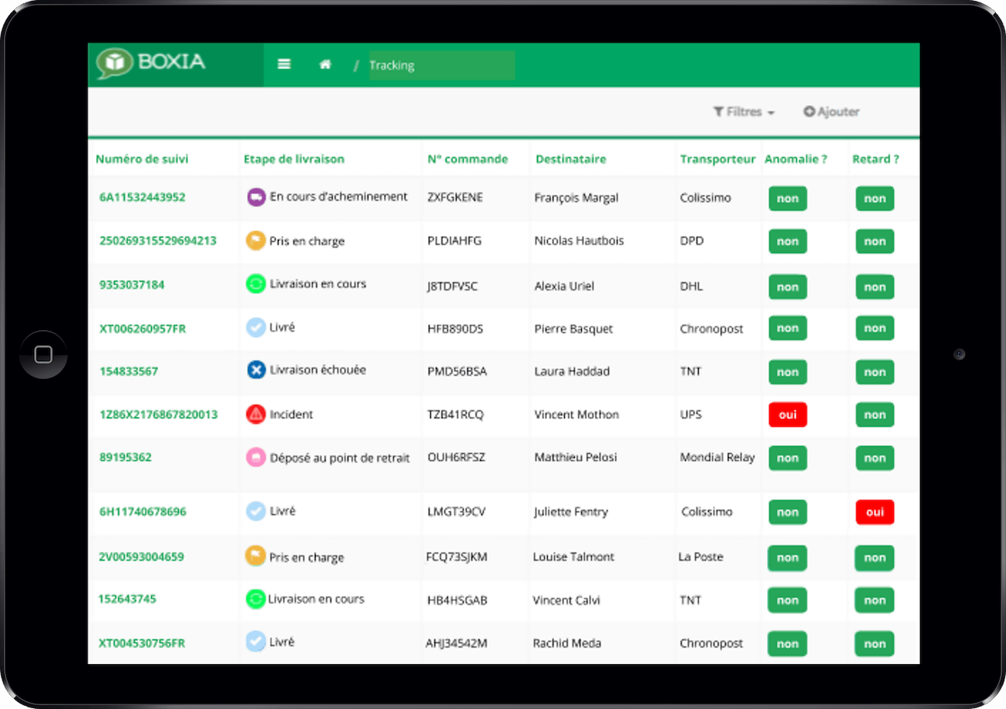Click the Anomalie 'non' badge in Matthieu Pelosi row
Screen dimensions: 1006x709
tap(788, 458)
